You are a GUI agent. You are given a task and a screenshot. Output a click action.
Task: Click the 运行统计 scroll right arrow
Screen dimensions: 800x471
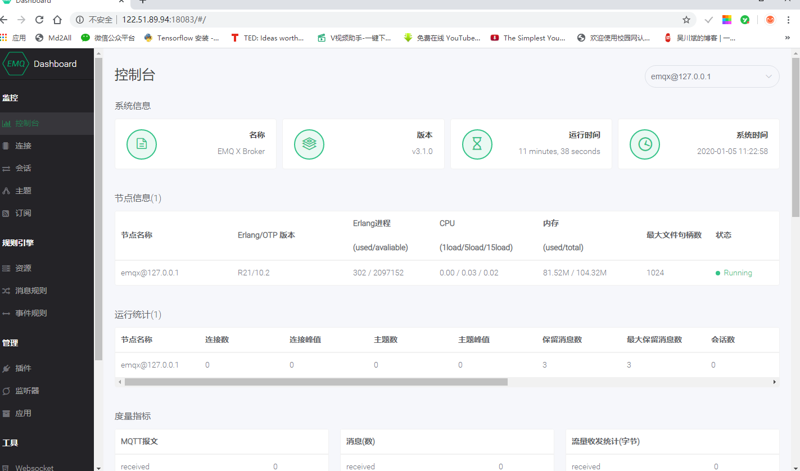pos(775,382)
